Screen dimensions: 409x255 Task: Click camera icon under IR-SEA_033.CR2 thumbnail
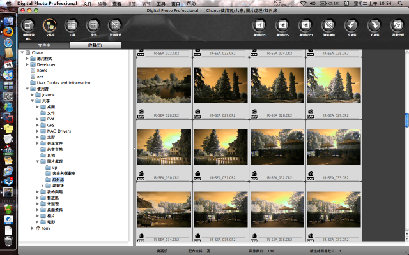point(311,173)
